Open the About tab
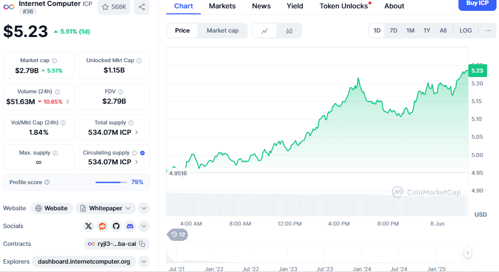Viewport: 499px width, 272px height. click(x=394, y=6)
